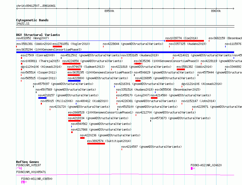Open nsv3351514 (Audano2019) variant label
This screenshot has height=185, width=242.
tap(135, 90)
